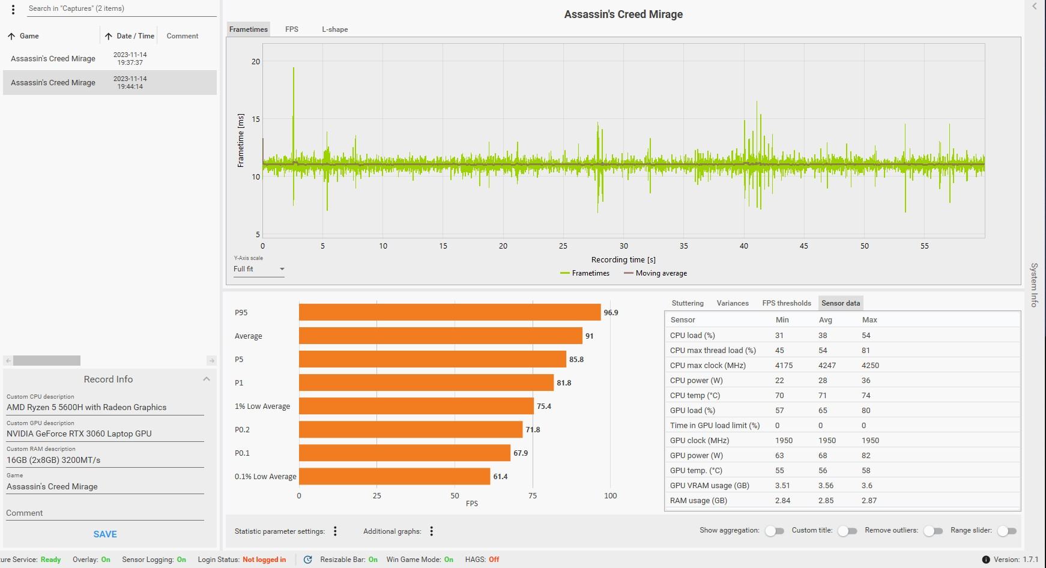Collapse right panel with top chevron arrow

(x=1034, y=6)
